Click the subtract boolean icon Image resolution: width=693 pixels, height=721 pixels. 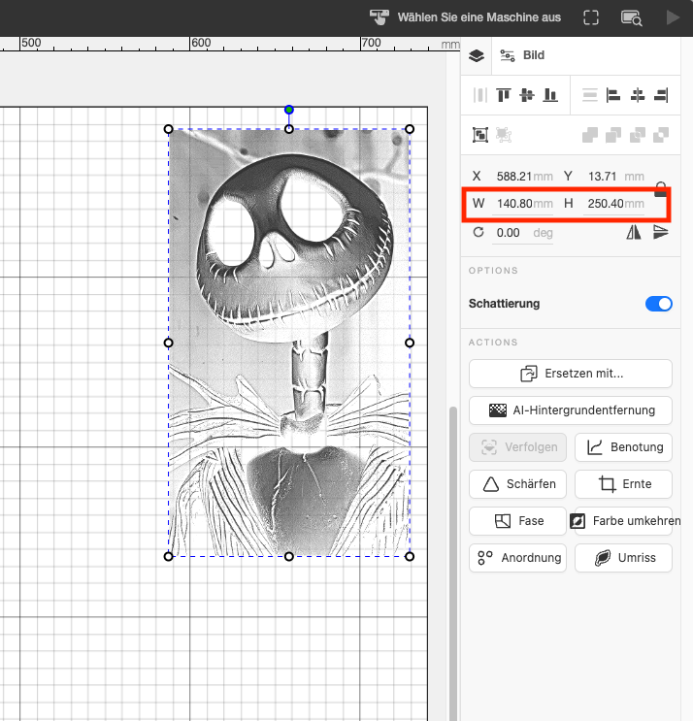tap(613, 135)
